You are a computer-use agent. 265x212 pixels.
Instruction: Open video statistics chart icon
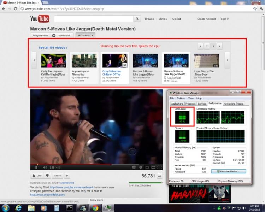point(159,176)
